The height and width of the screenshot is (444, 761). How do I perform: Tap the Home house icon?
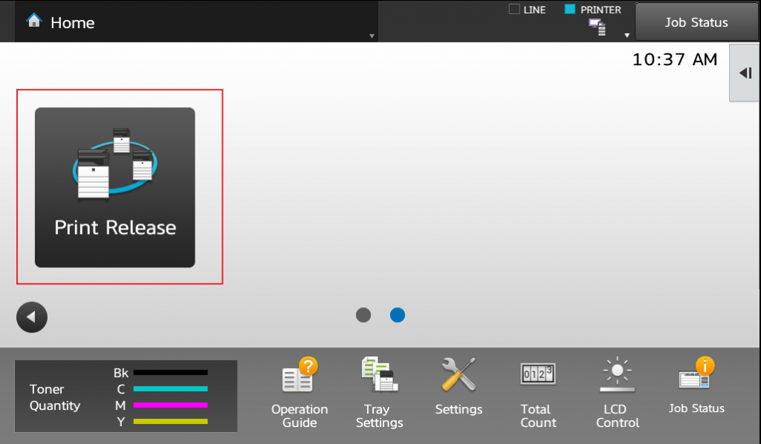point(34,21)
